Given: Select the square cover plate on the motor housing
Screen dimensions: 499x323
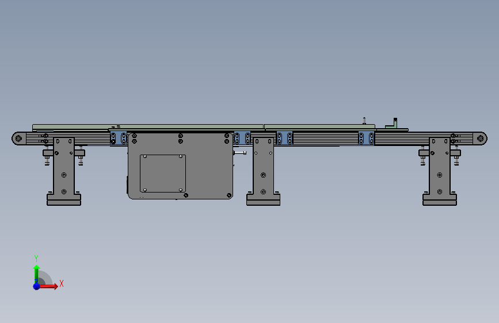Looking at the screenshot, I should tap(163, 173).
